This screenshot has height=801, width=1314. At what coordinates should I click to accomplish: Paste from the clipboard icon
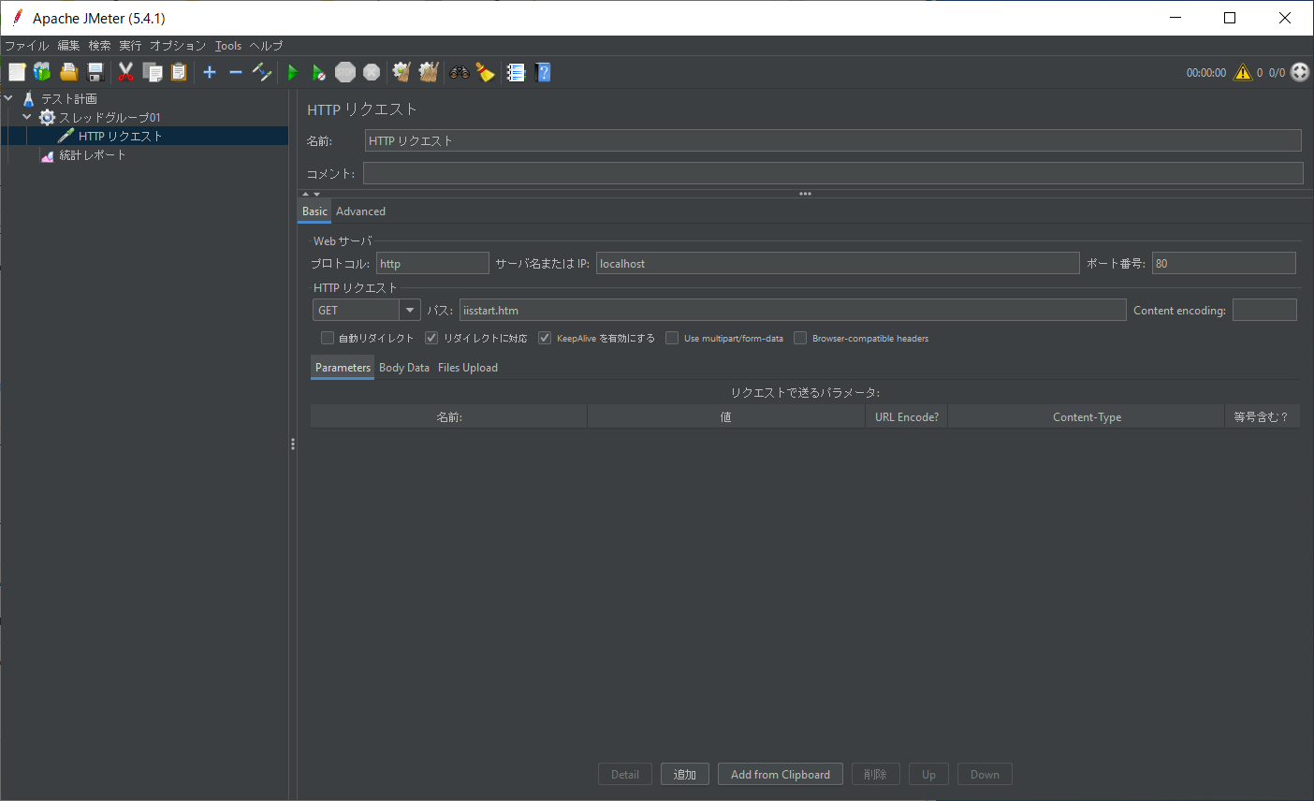178,72
